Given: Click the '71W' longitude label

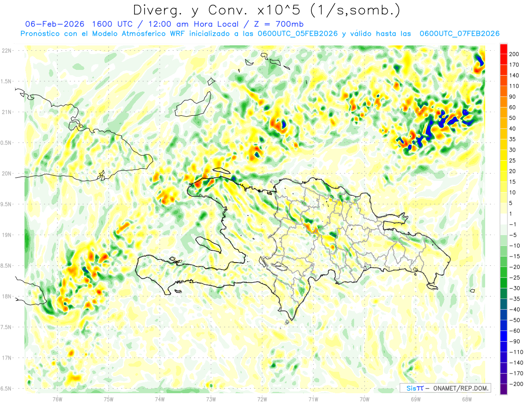Looking at the screenshot, I should 313,398.
